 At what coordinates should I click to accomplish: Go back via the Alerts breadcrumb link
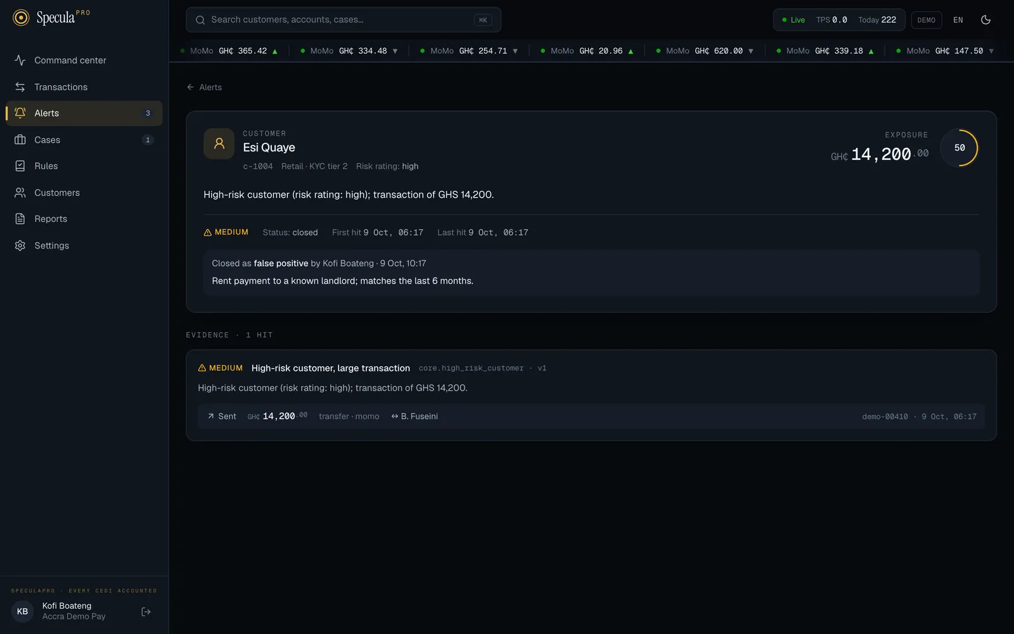click(204, 87)
